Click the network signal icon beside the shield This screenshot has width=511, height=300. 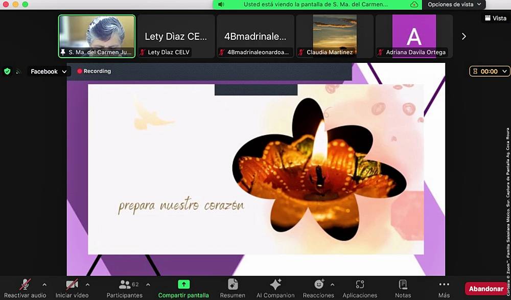pos(18,72)
